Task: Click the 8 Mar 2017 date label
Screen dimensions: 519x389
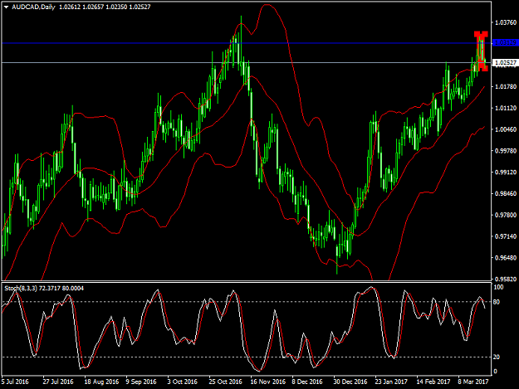Action: [473, 382]
